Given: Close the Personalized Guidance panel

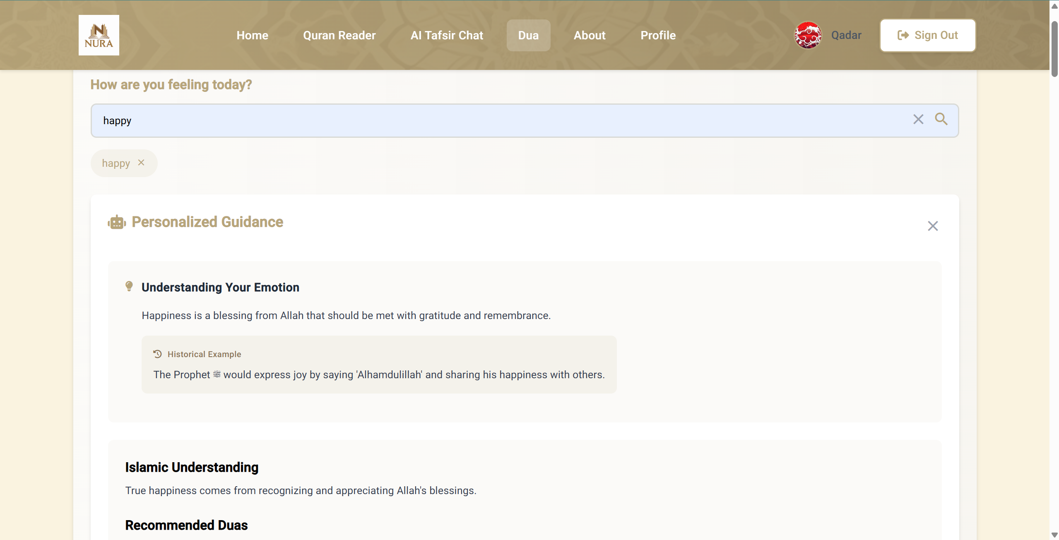Looking at the screenshot, I should point(933,226).
